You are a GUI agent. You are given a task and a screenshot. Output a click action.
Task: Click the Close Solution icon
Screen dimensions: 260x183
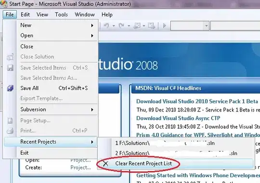[x=10, y=57]
